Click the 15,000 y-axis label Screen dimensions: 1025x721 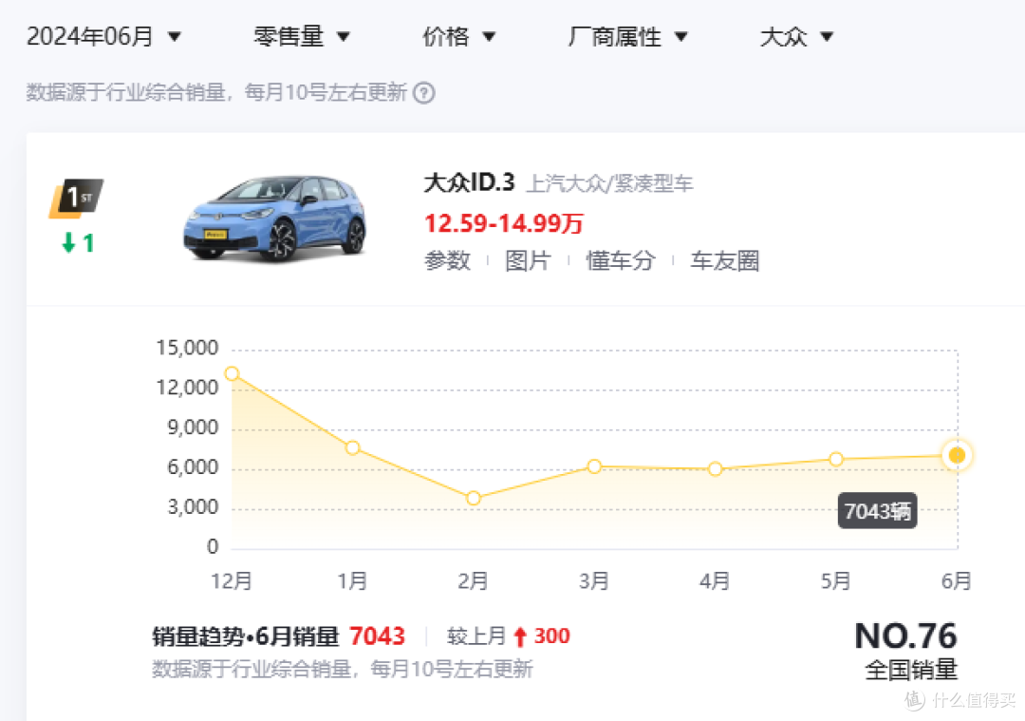tap(187, 348)
